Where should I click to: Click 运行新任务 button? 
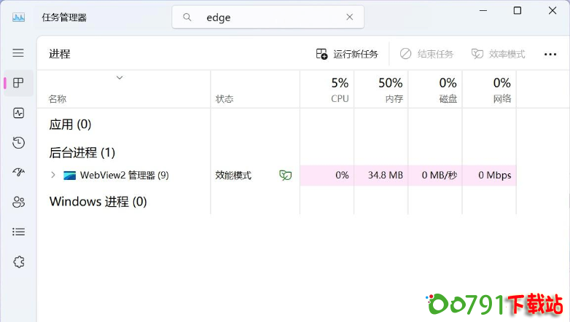click(347, 54)
